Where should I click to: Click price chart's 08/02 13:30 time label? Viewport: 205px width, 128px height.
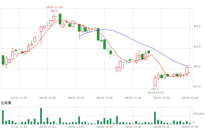pyautogui.click(x=104, y=98)
